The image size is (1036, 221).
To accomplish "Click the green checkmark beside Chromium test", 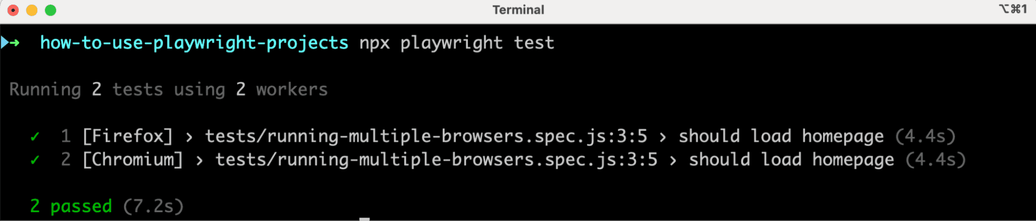I will (x=35, y=160).
